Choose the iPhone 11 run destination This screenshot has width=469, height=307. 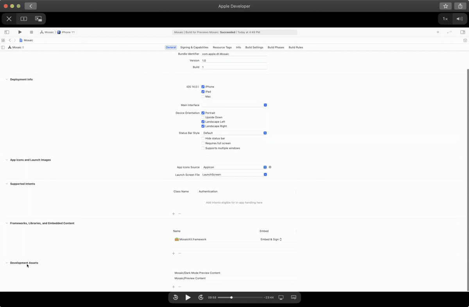66,32
